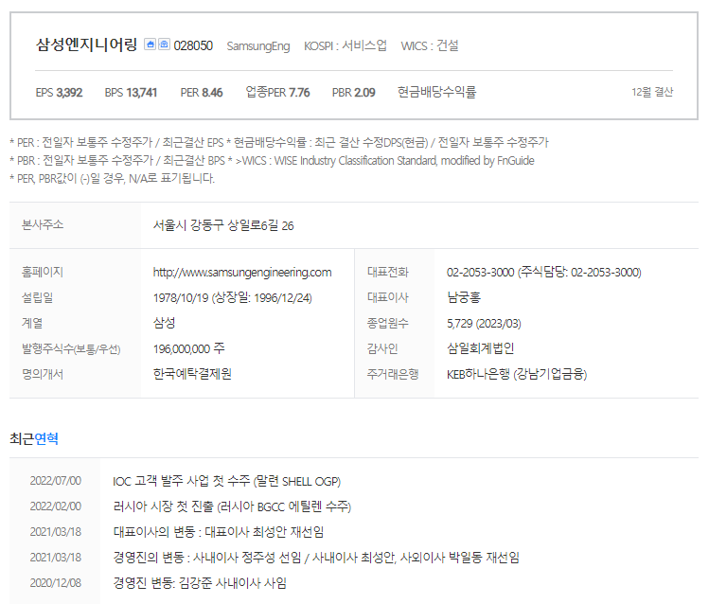
Task: Select the founding date 1978/10/19 text
Action: (x=181, y=298)
